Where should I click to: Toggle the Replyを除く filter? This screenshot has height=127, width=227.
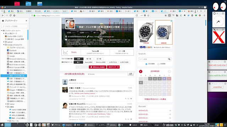point(89,62)
